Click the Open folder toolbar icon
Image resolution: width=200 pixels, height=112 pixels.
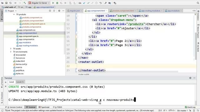[2, 3]
